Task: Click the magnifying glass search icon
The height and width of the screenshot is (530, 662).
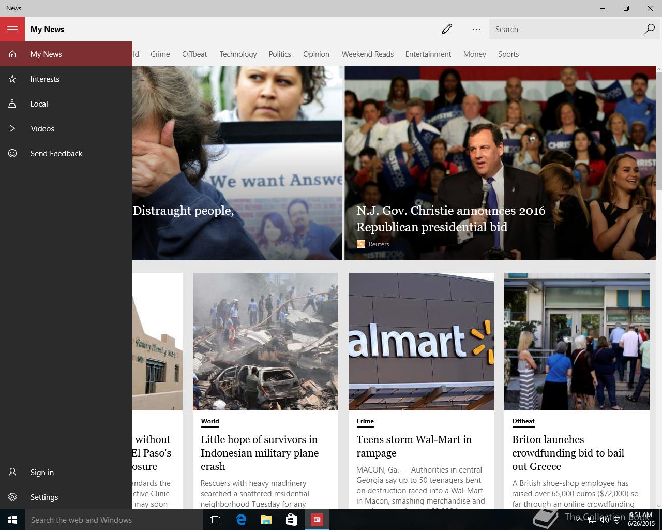Action: 650,29
